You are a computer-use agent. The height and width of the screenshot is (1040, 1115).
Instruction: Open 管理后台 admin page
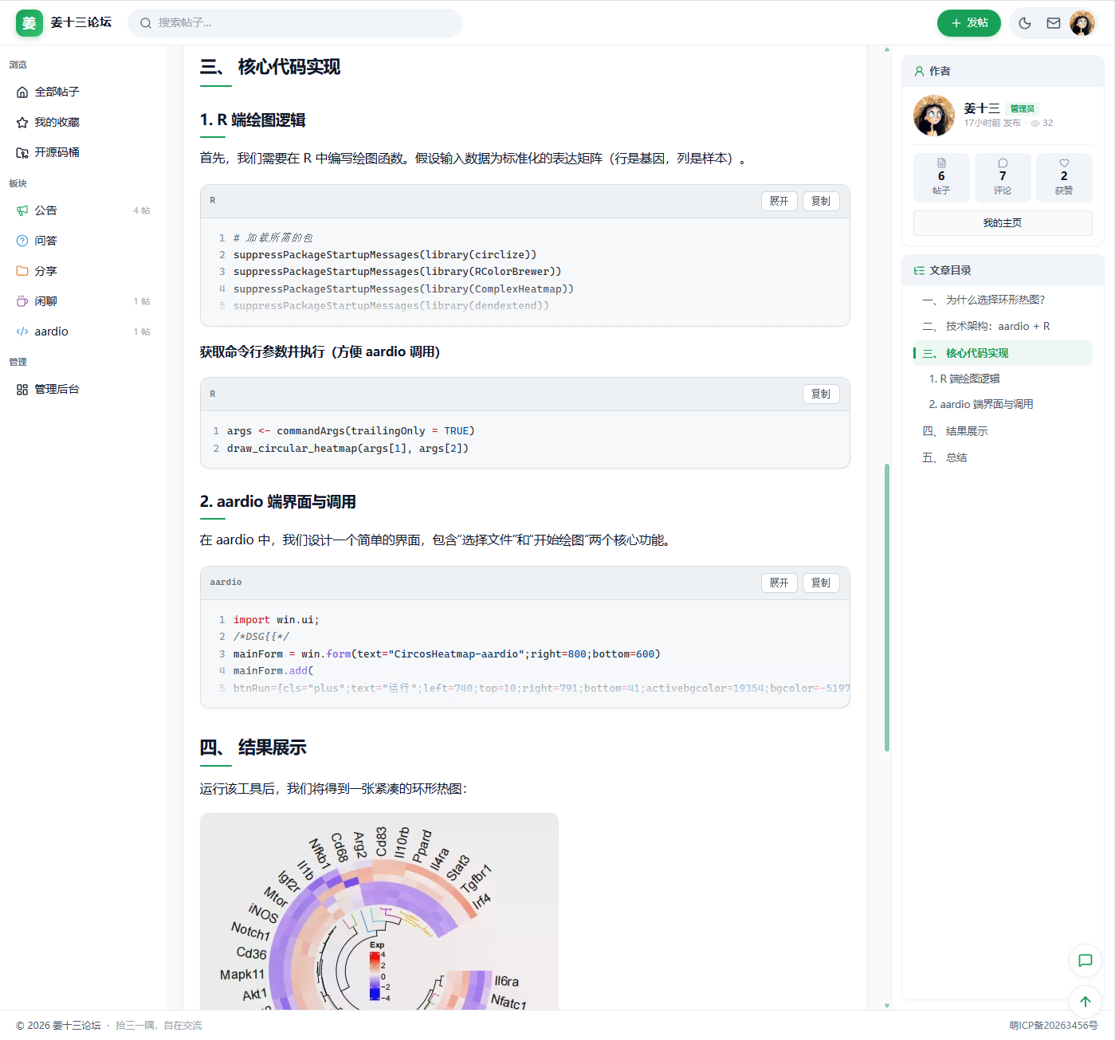(84, 389)
